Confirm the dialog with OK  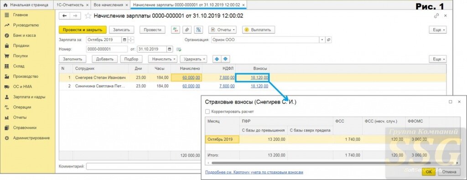click(x=429, y=172)
